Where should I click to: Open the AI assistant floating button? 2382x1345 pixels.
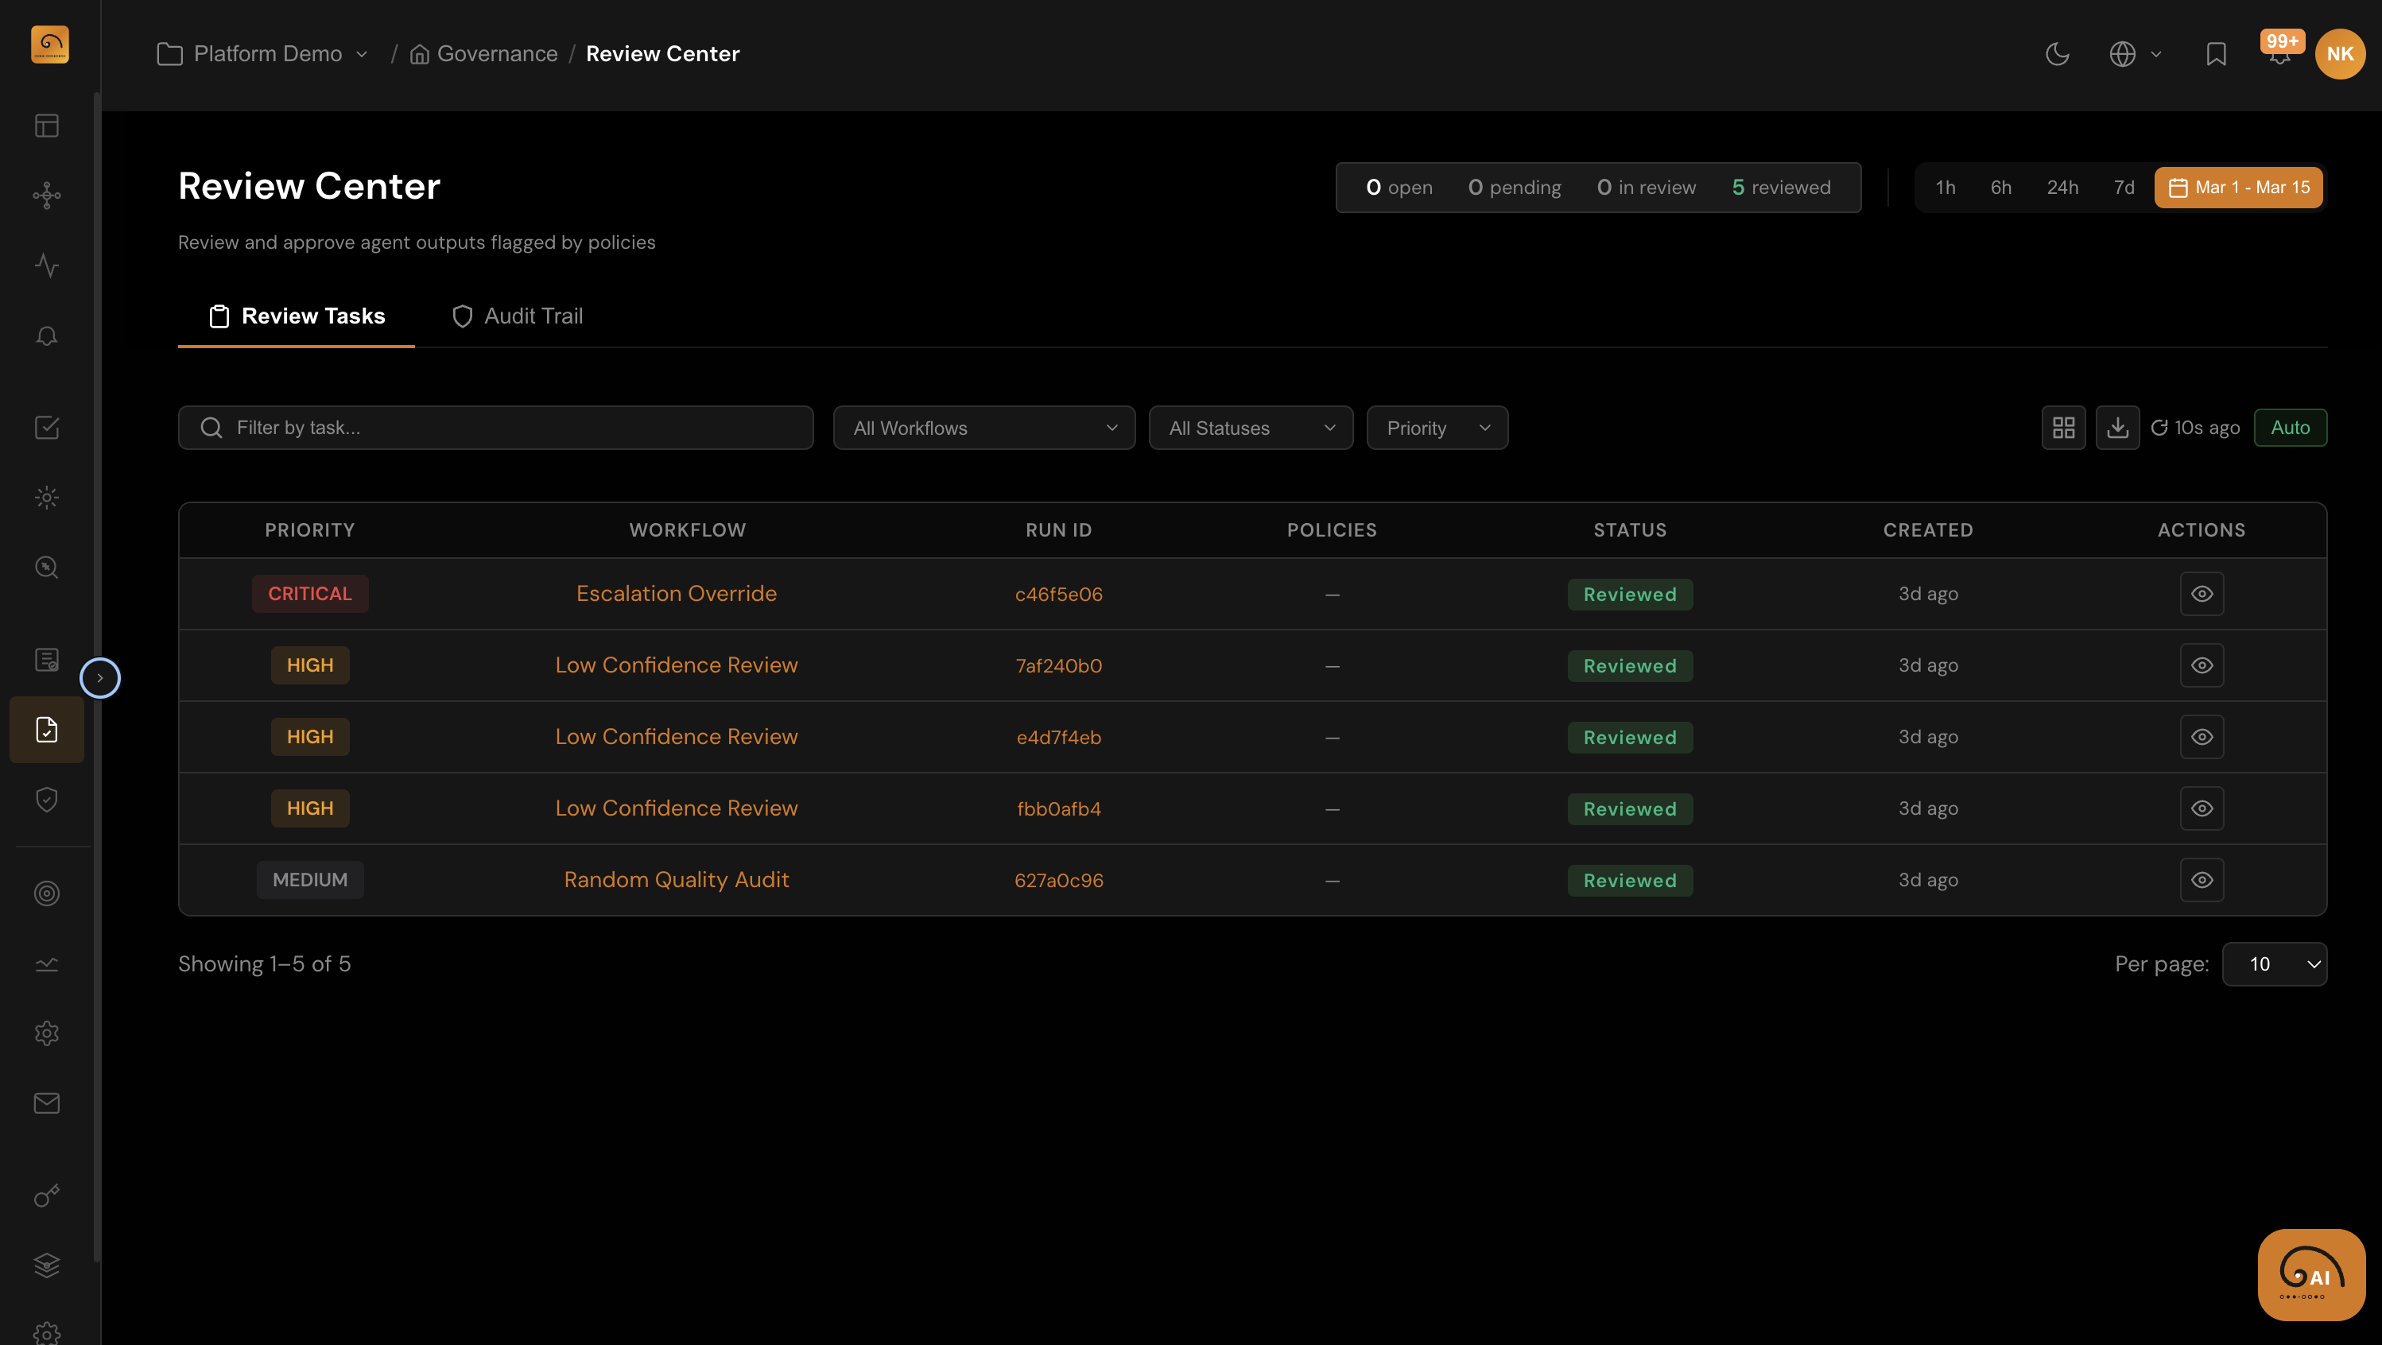point(2310,1275)
